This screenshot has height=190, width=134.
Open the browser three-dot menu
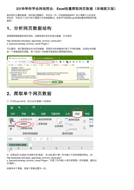(91, 62)
